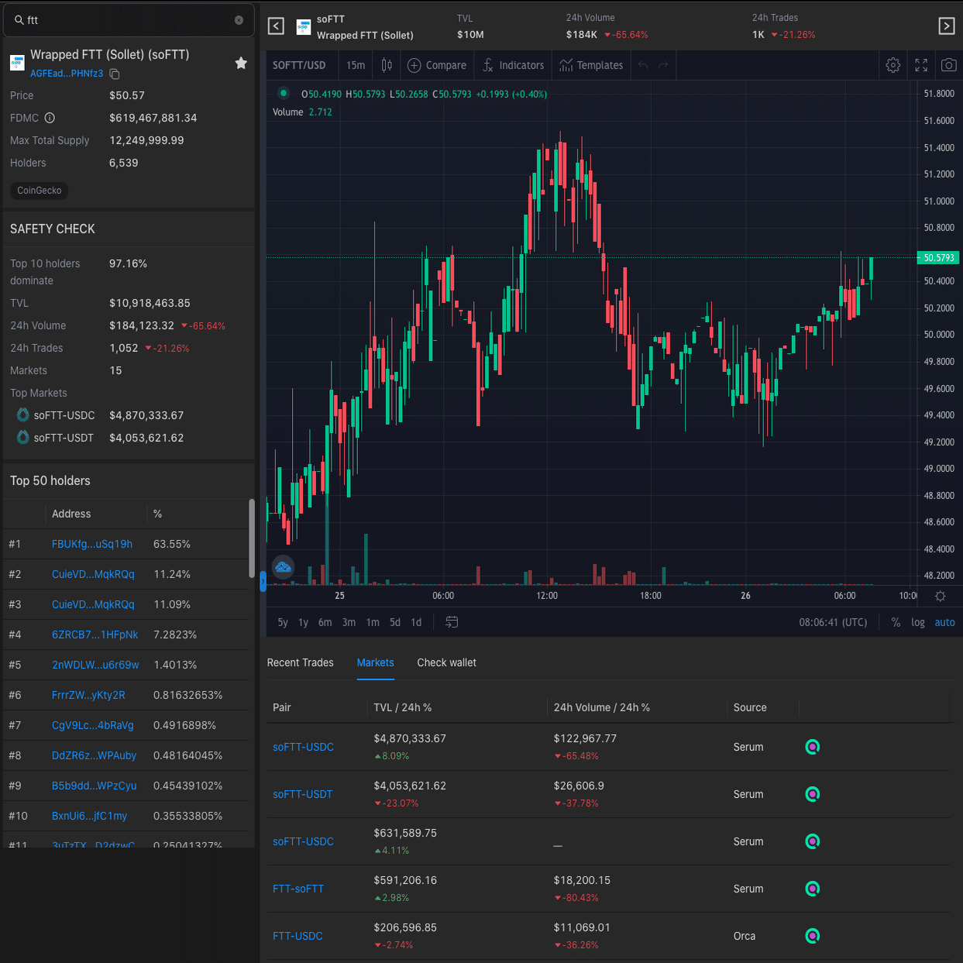The image size is (963, 963).
Task: Clear the ftt search field
Action: [x=239, y=20]
